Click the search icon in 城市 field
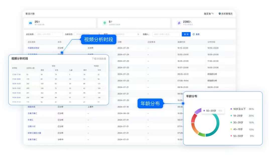 pos(138,34)
